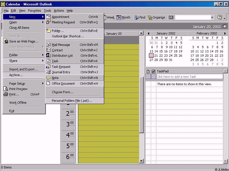This screenshot has height=171, width=229.
Task: Click in the new Task input field
Action: coord(189,77)
